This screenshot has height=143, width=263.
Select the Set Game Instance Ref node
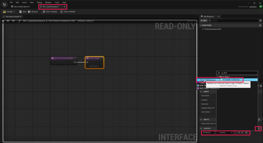(x=64, y=61)
